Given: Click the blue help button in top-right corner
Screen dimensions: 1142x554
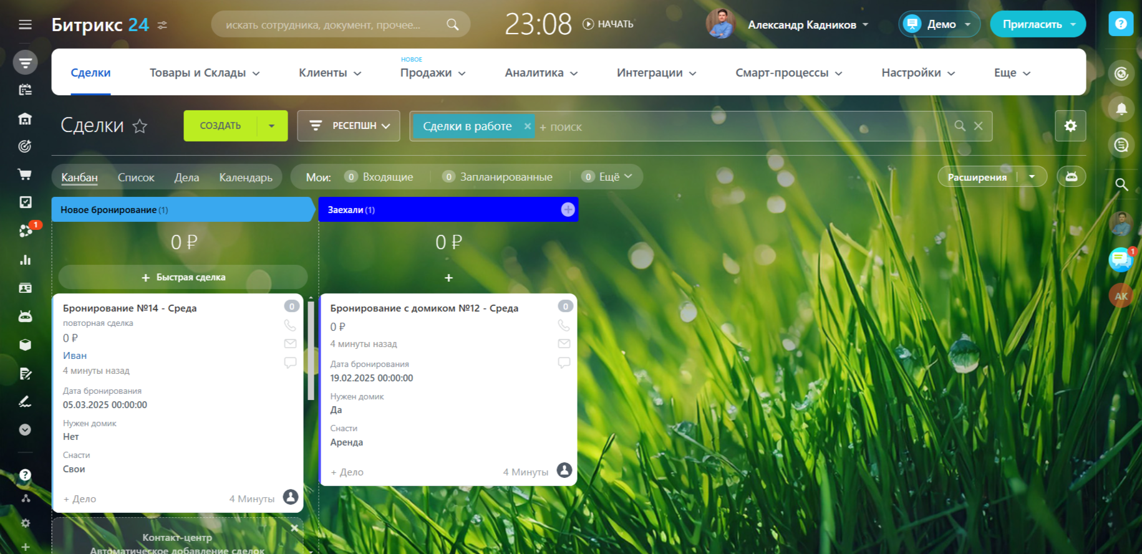Looking at the screenshot, I should click(1121, 24).
